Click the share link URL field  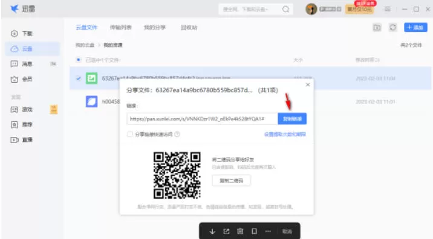click(x=203, y=119)
